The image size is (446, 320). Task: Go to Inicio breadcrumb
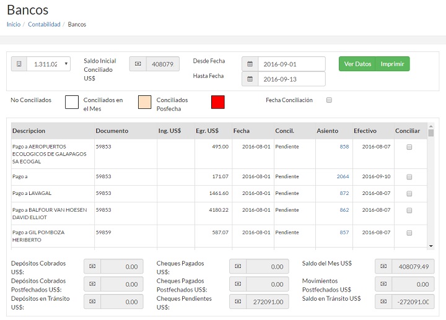(14, 24)
